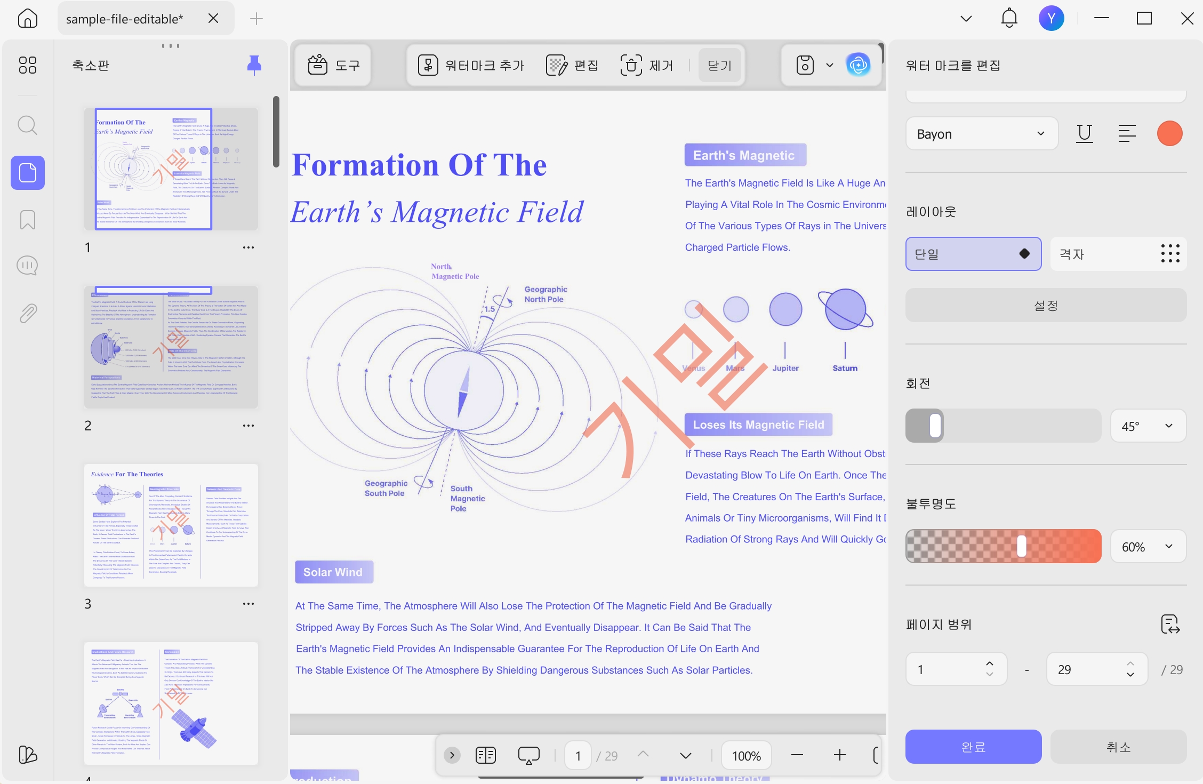Go to next page arrow
Screen dimensions: 1203x784
[x=686, y=755]
